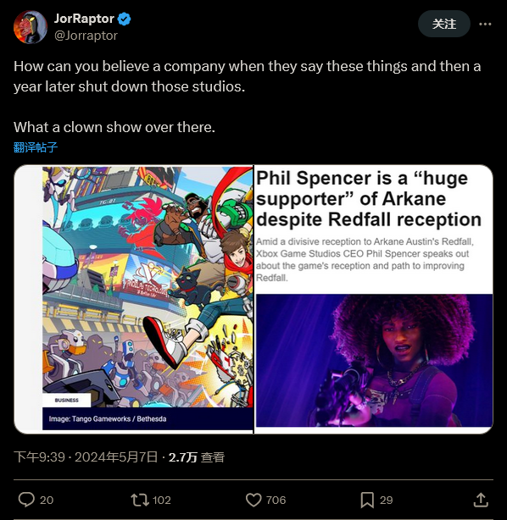View the 2.7万 查看 views count

click(x=197, y=457)
